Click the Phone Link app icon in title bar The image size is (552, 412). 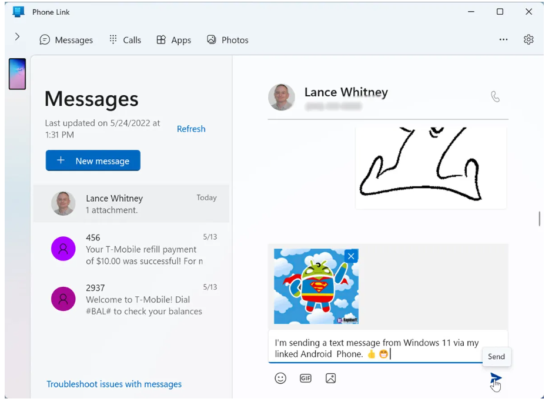[18, 12]
